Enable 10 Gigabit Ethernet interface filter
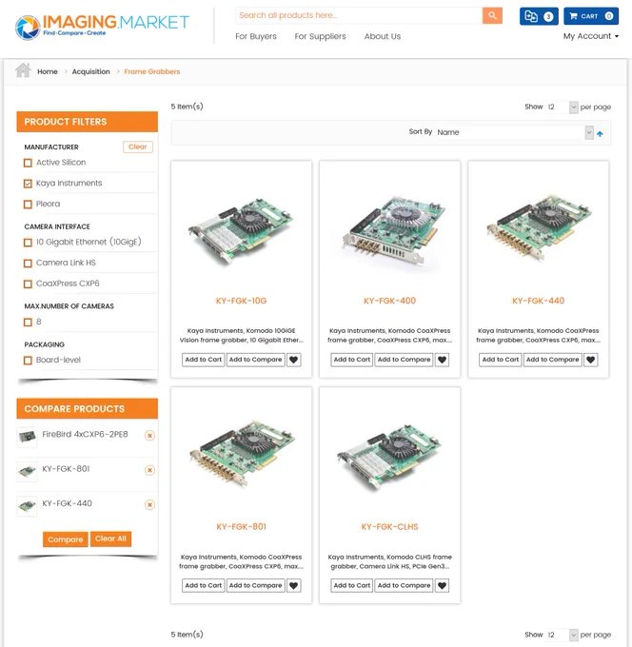Viewport: 632px width, 647px height. click(28, 243)
